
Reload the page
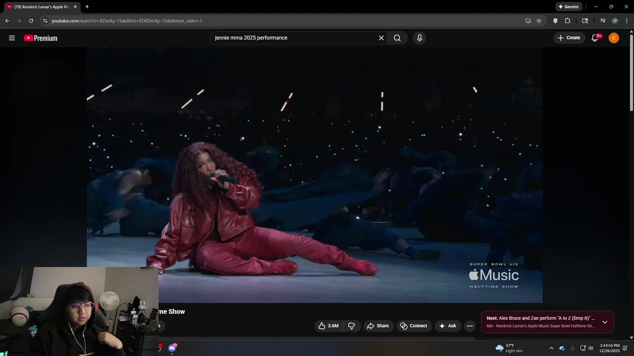[31, 21]
